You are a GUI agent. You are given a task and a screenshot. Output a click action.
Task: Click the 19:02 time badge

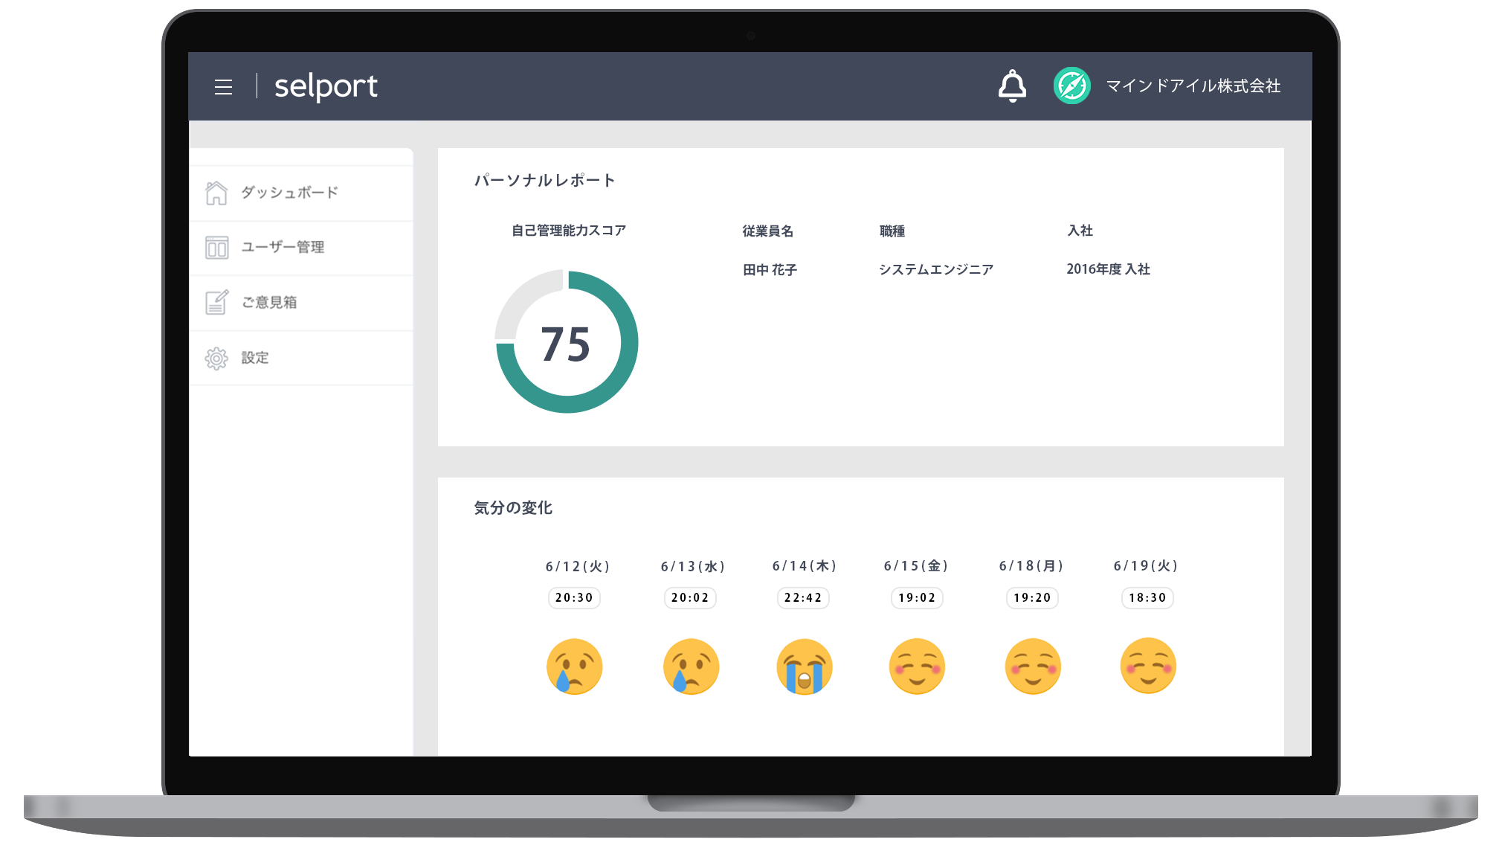coord(917,597)
